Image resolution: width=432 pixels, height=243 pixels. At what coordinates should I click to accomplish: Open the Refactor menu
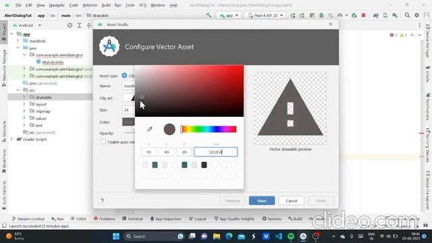click(90, 5)
